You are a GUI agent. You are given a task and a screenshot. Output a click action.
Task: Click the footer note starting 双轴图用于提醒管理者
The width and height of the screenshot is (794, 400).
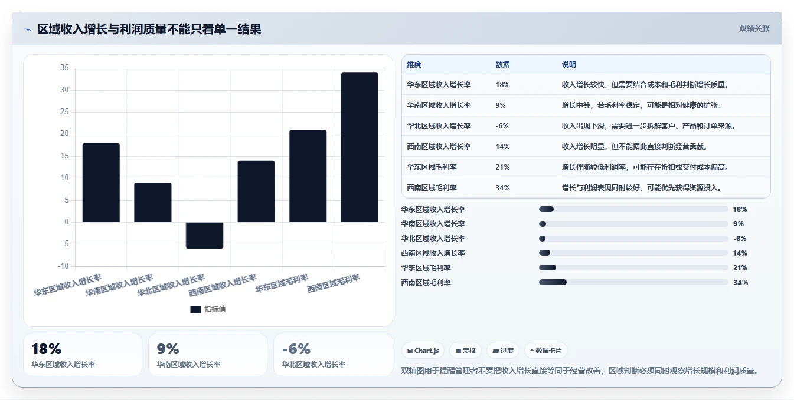(579, 371)
